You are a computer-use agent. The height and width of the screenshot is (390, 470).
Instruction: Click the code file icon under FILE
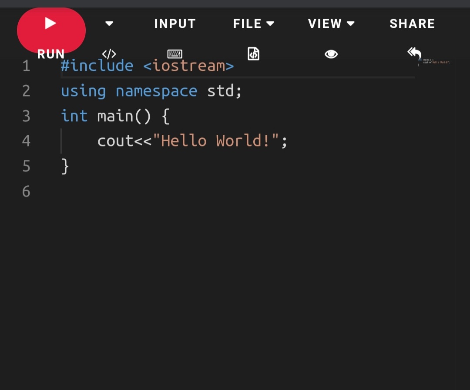tap(253, 54)
